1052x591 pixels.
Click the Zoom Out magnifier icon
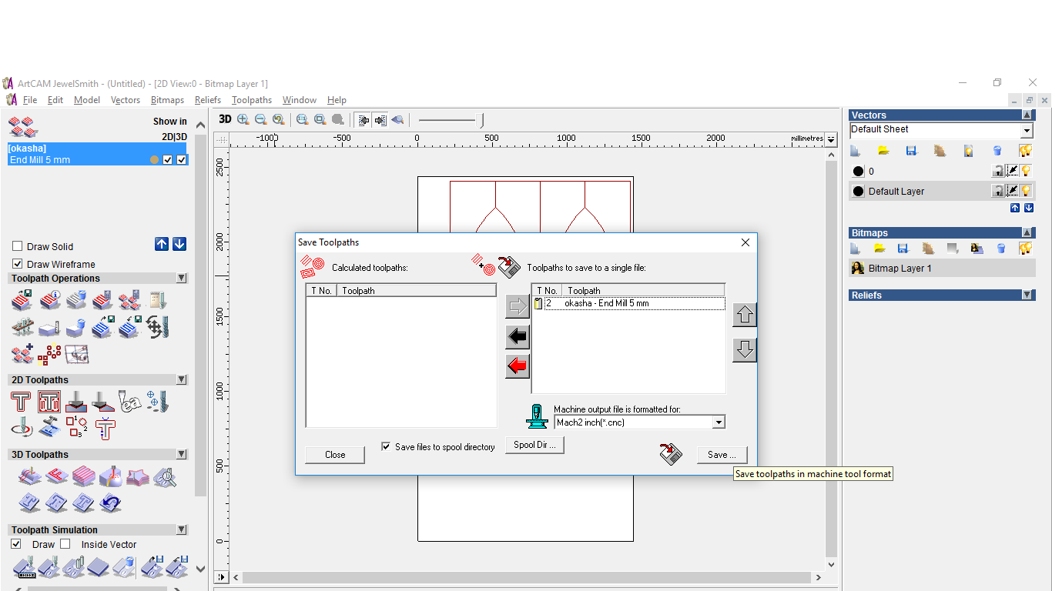click(x=261, y=119)
